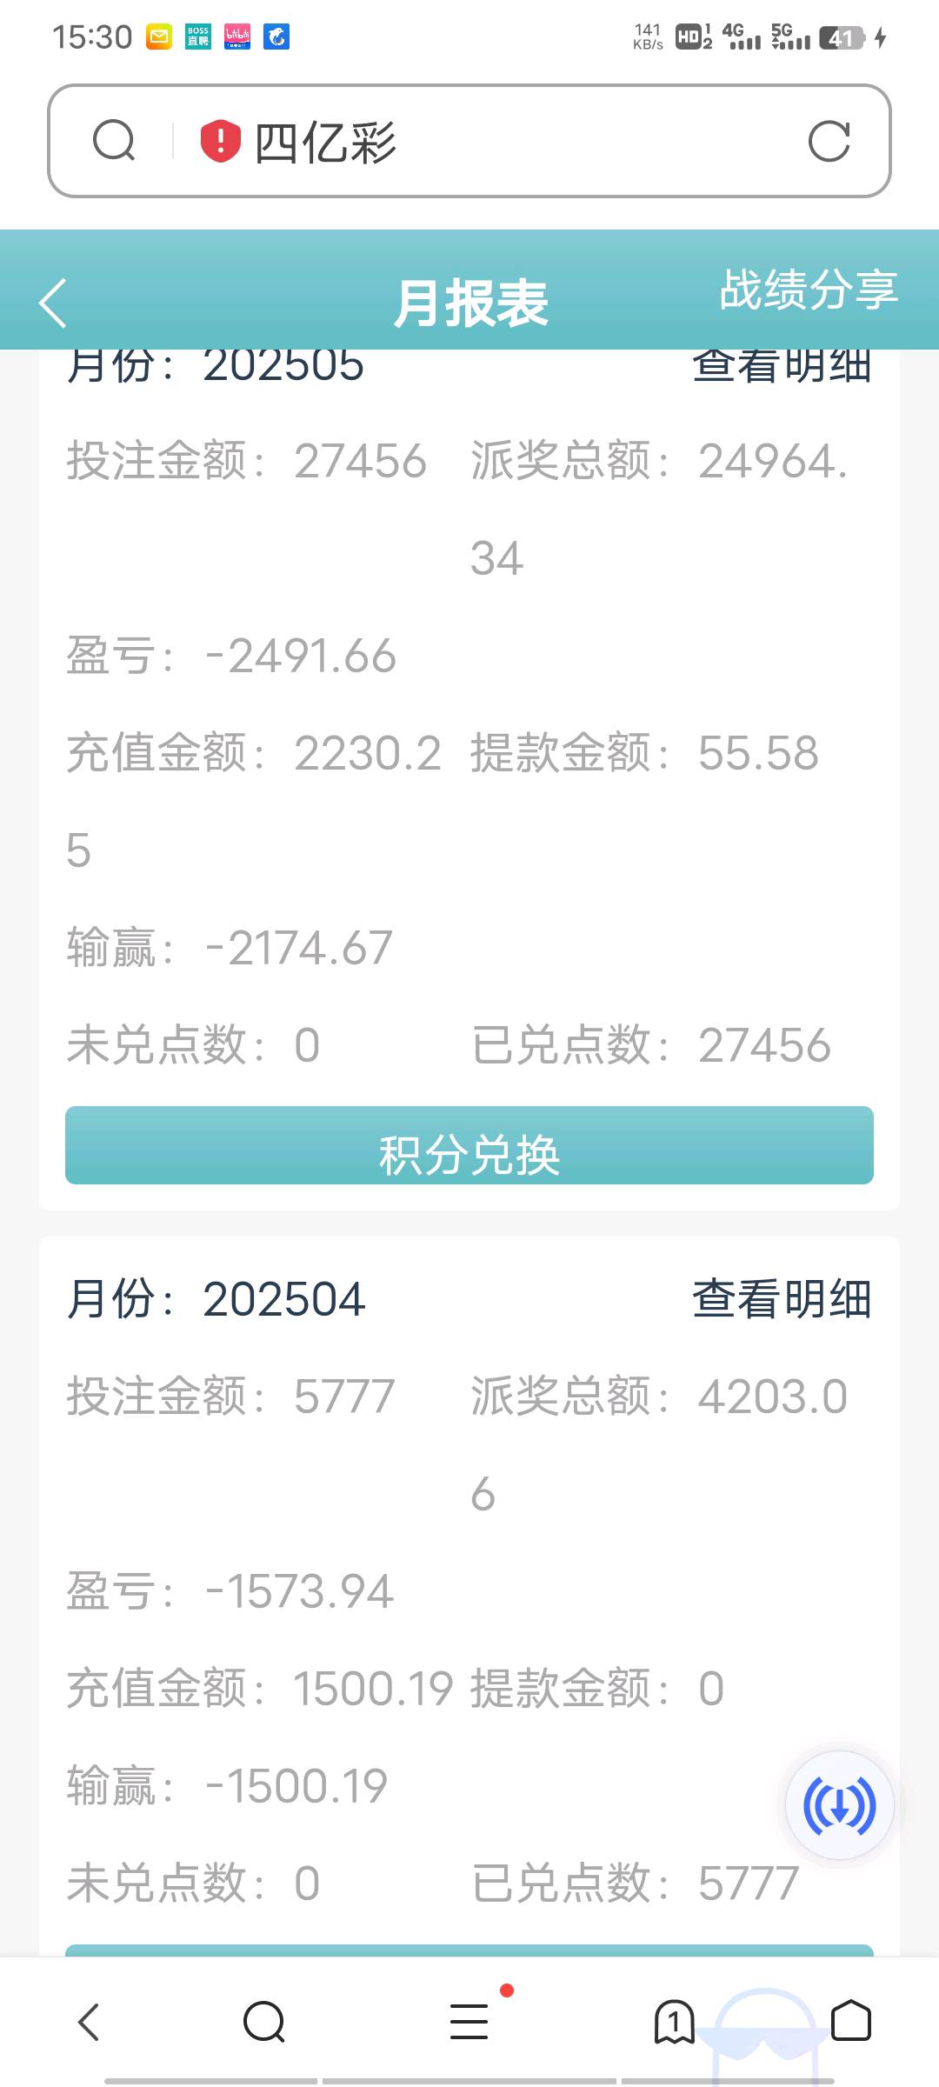Tap the yellow mail notification icon
Screen dimensions: 939x2087
(159, 37)
